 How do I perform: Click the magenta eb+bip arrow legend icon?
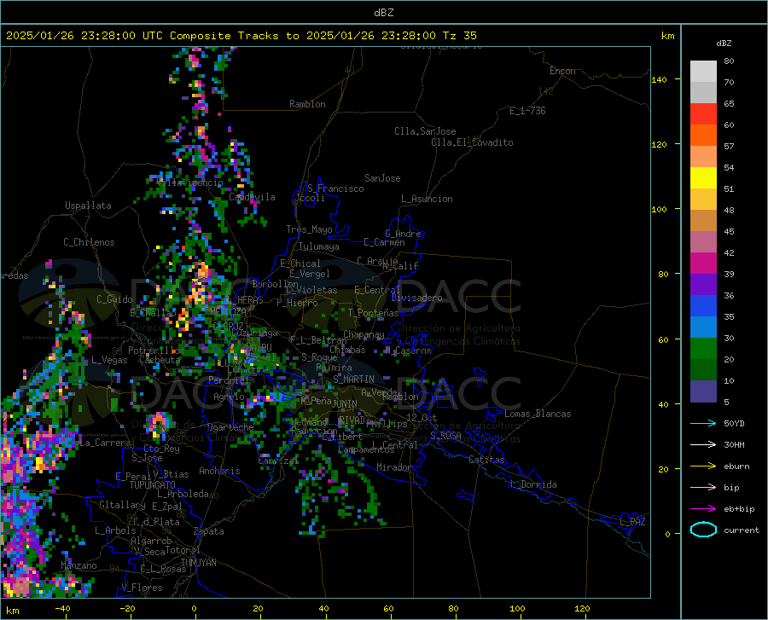[703, 508]
